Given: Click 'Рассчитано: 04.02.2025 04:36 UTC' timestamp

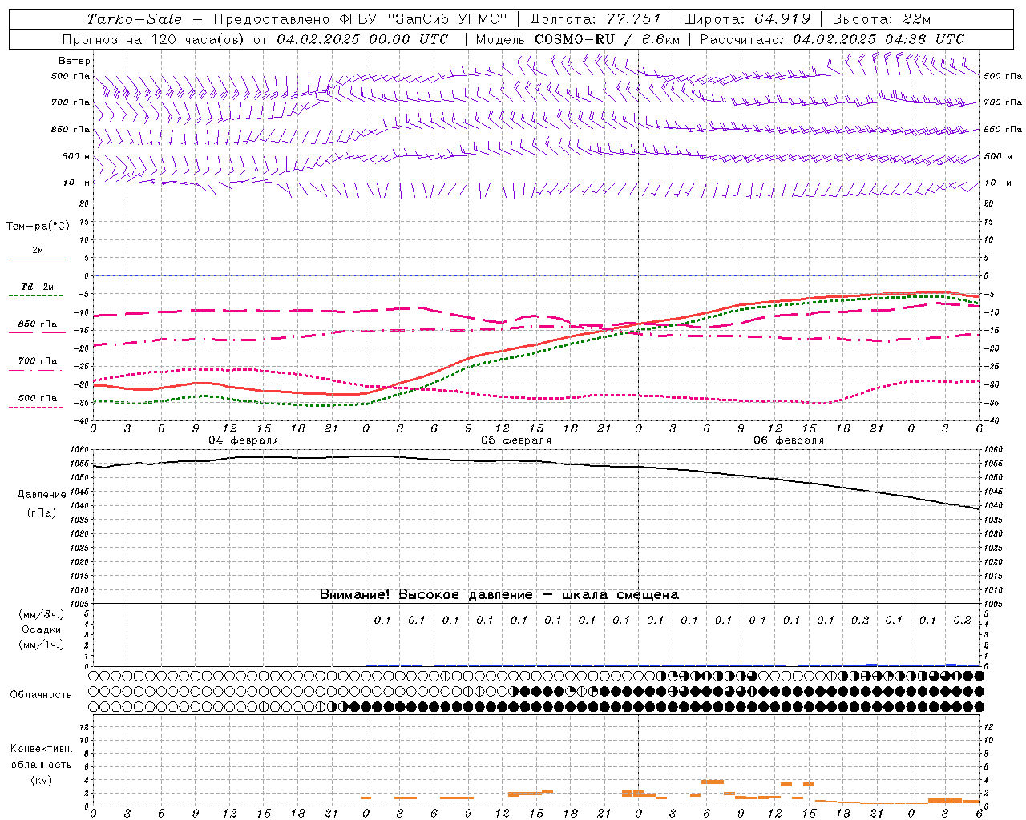Looking at the screenshot, I should pyautogui.click(x=832, y=39).
